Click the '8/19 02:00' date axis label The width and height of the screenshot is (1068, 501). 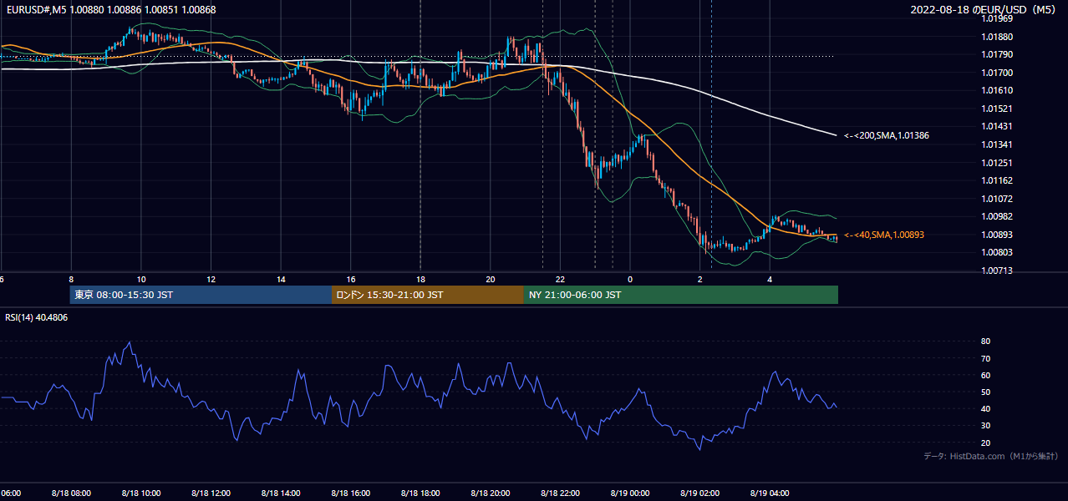coord(699,493)
